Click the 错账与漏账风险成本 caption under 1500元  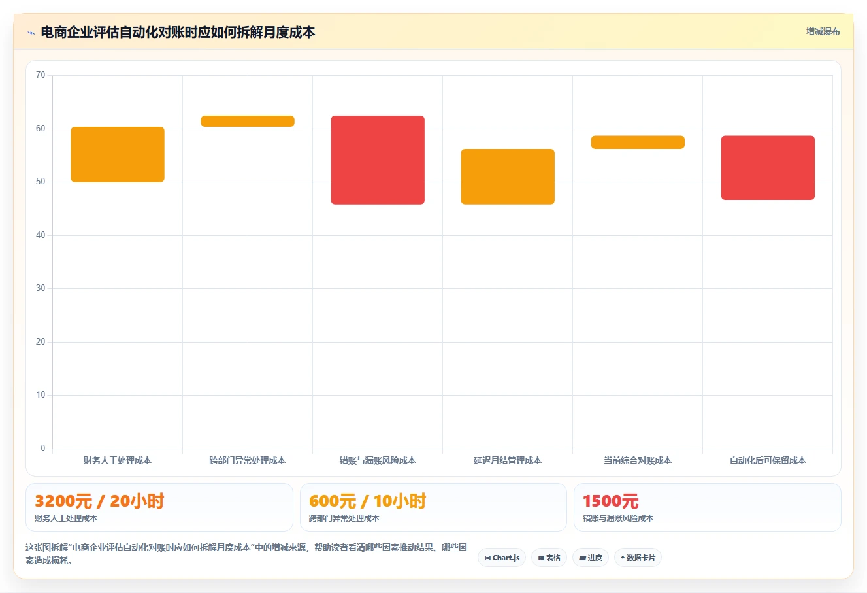618,518
